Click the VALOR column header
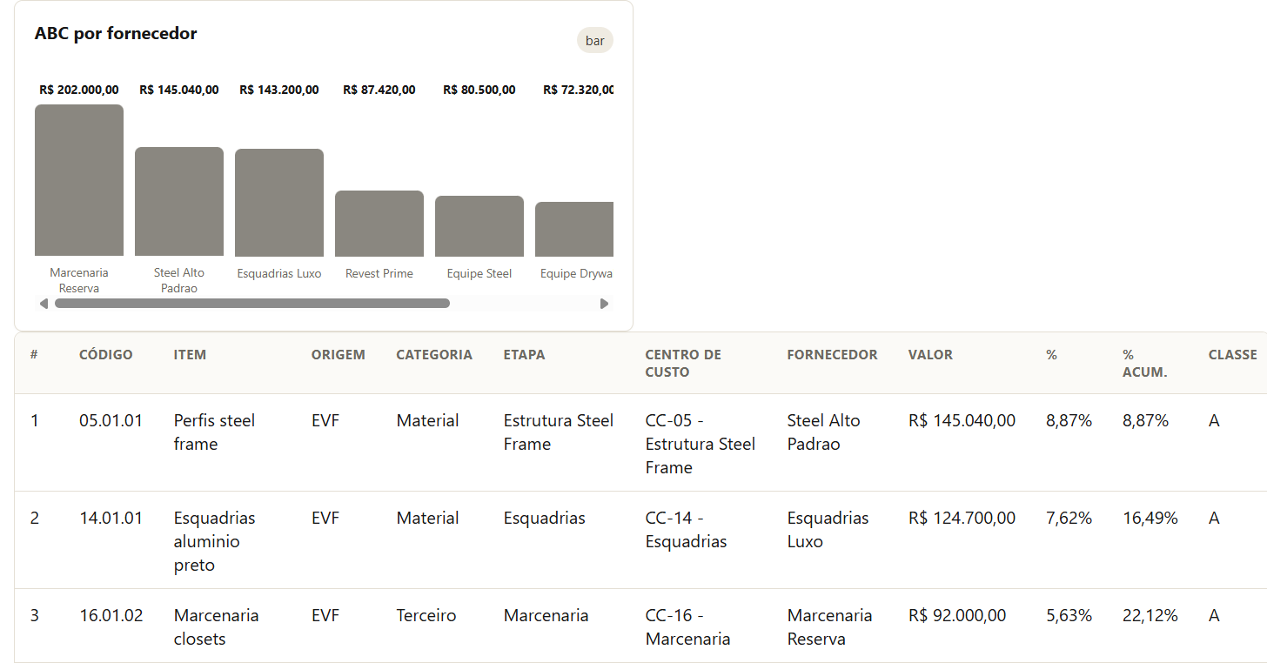The width and height of the screenshot is (1267, 663). pyautogui.click(x=930, y=355)
